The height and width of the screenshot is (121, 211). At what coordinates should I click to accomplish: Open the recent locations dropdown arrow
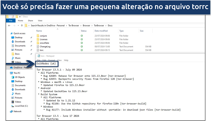[18, 26]
